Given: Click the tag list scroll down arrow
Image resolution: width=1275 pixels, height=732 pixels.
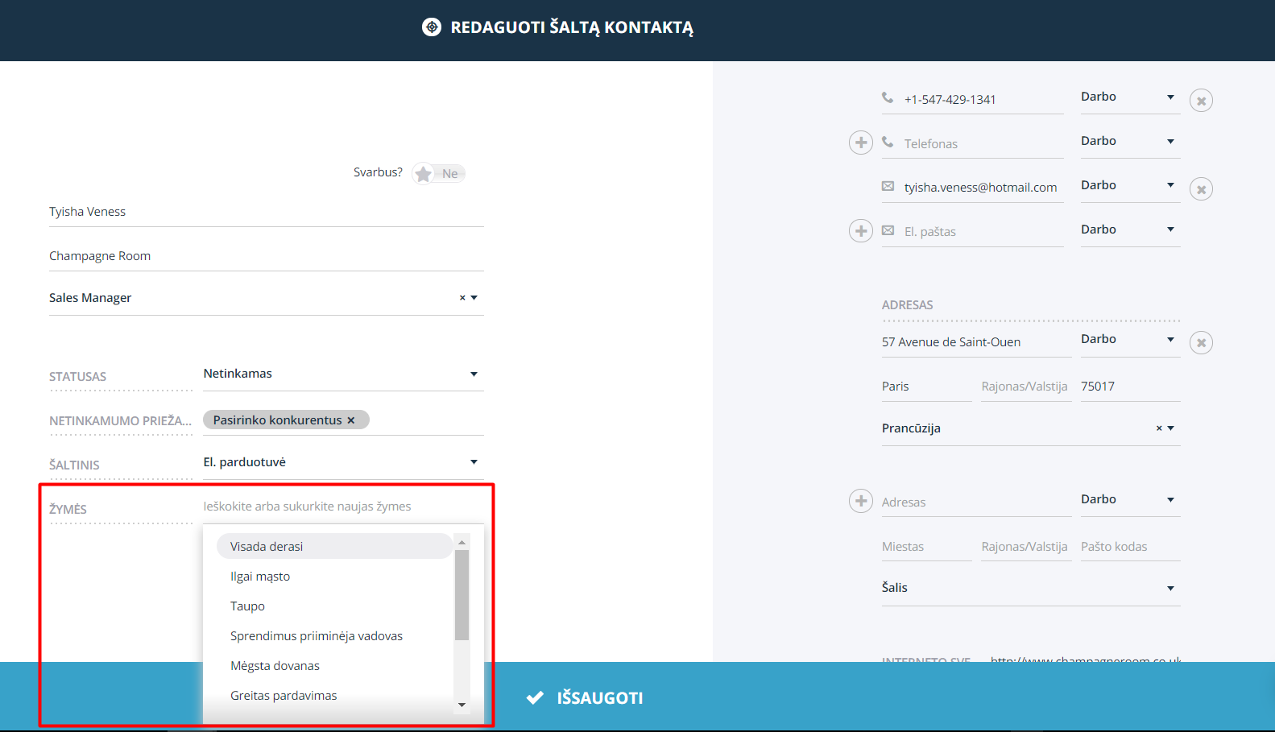Looking at the screenshot, I should 462,705.
